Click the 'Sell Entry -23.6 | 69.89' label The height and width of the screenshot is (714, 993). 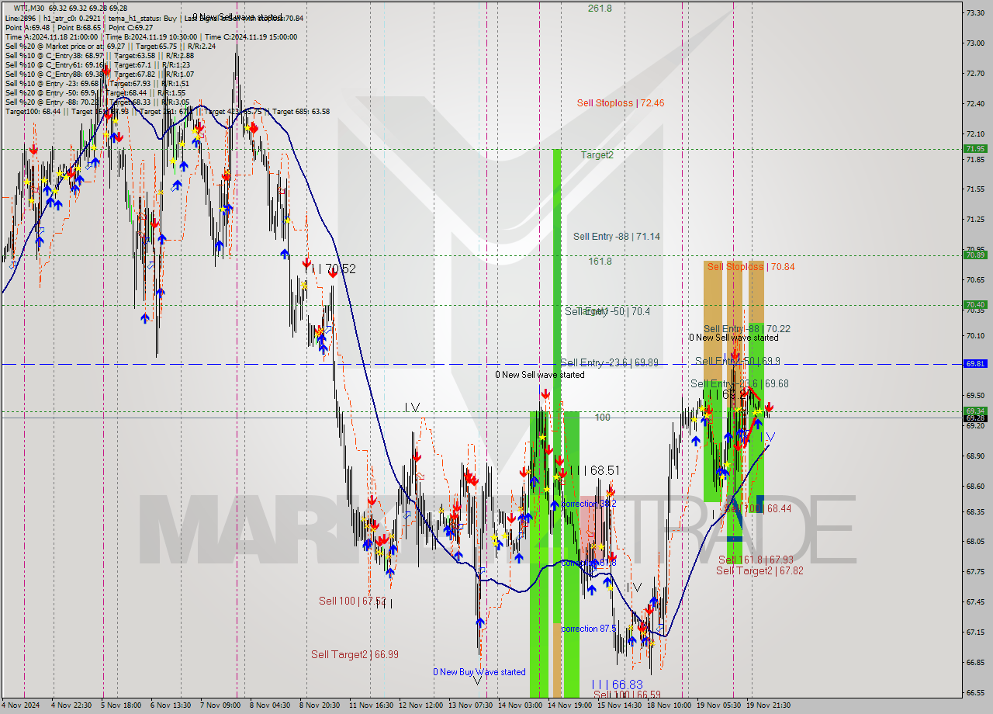(x=609, y=362)
